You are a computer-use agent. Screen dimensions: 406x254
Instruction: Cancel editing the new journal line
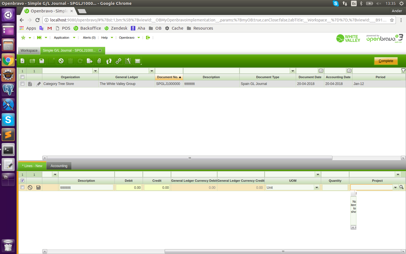30,187
